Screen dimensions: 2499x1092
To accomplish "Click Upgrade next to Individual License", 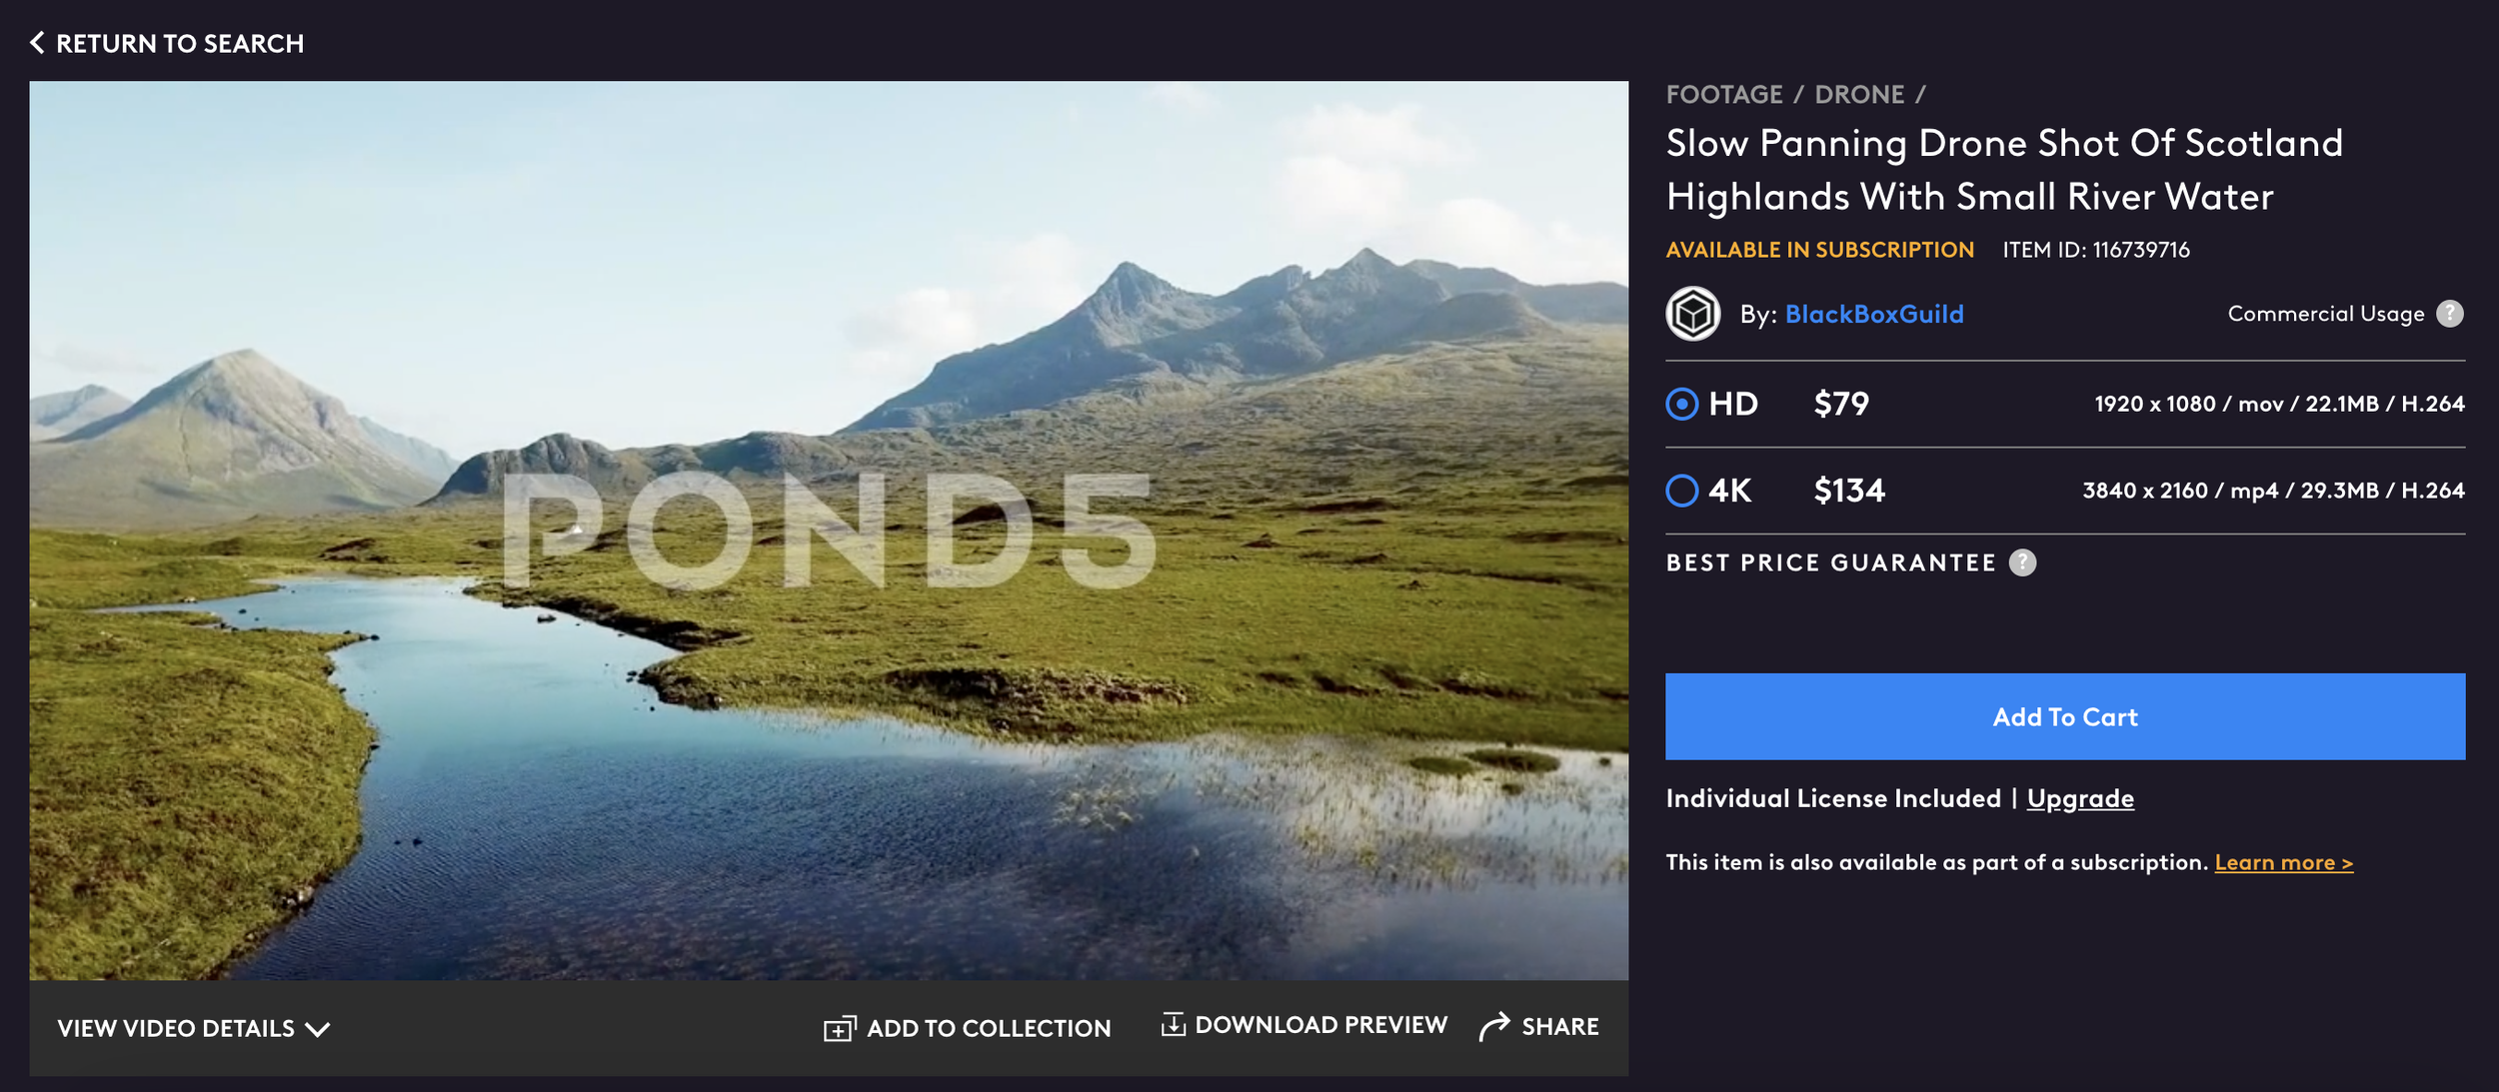I will click(2080, 797).
